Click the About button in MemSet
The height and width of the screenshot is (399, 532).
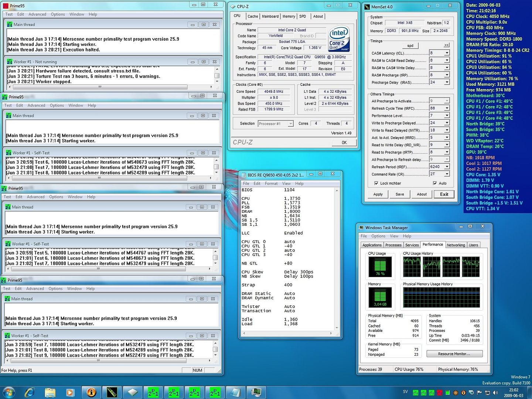[422, 194]
